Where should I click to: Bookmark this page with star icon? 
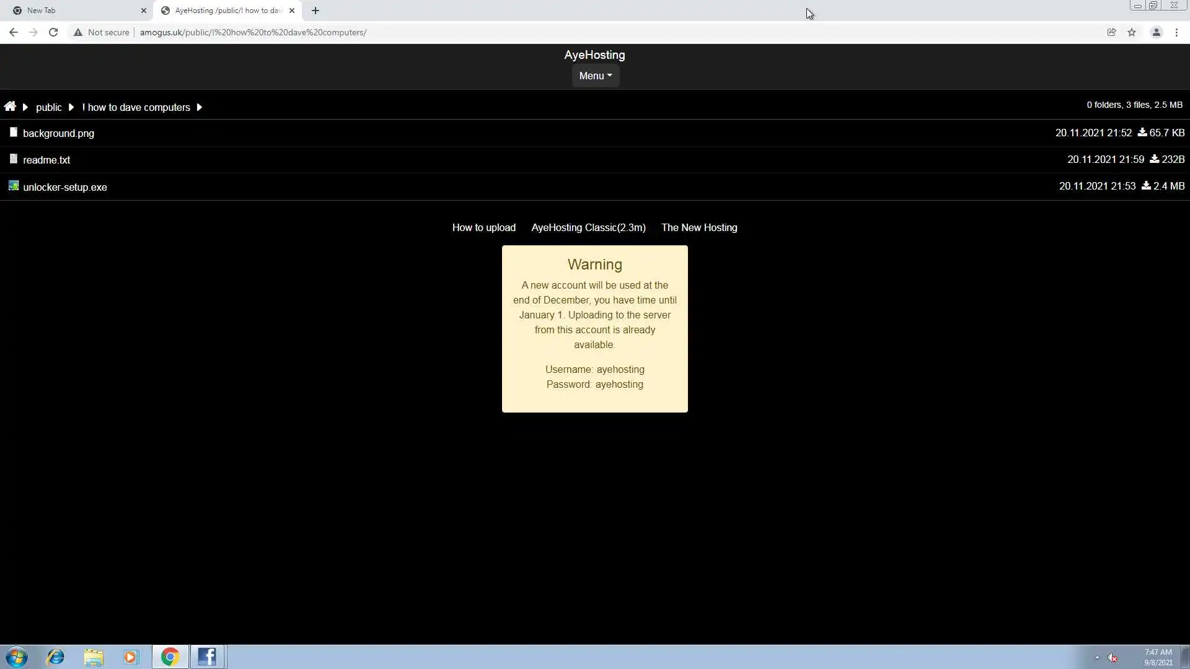pos(1132,32)
